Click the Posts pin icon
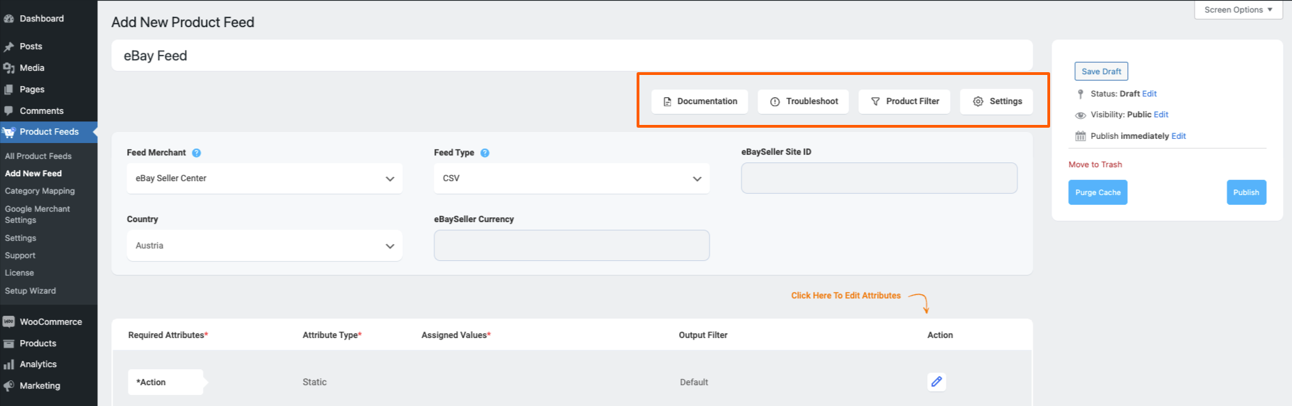 tap(9, 46)
